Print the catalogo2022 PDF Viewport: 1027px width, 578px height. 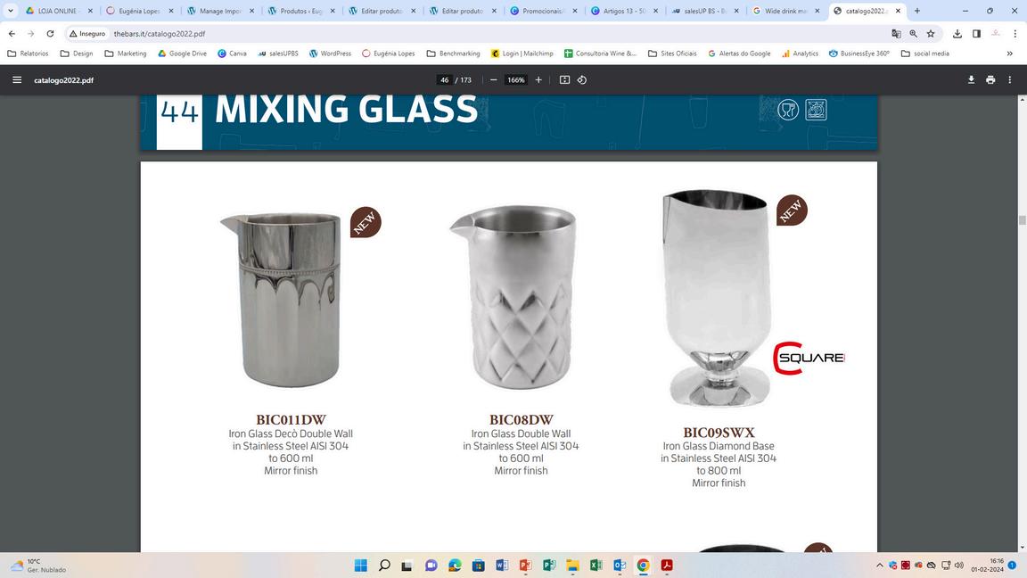[x=990, y=80]
